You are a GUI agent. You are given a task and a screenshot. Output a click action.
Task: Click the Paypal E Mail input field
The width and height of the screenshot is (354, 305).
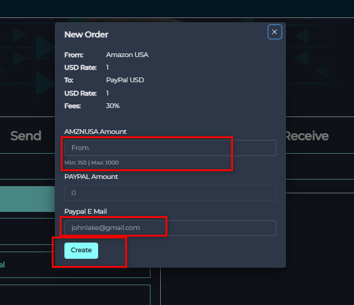[x=170, y=228]
